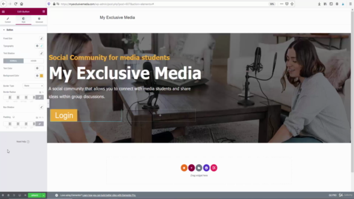
Task: Bookmark this page with star icon
Action: point(292,4)
